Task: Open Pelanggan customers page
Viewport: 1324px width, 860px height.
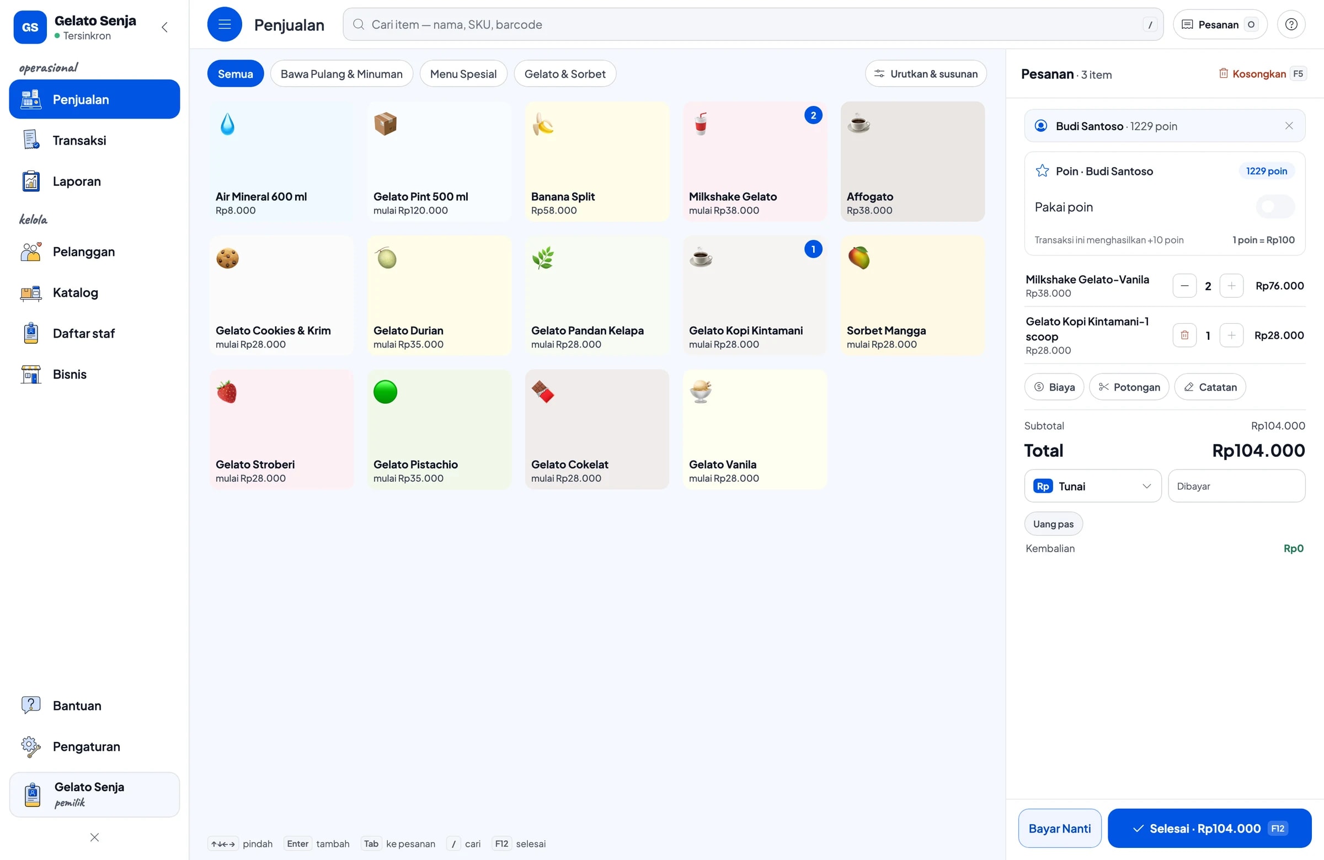Action: tap(94, 252)
